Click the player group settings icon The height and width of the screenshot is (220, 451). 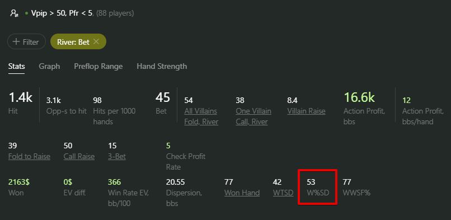(14, 13)
